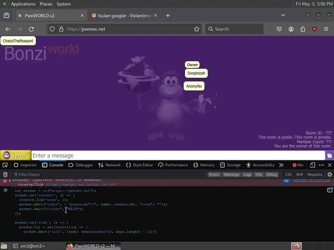Bookmark this page with the star
Image resolution: width=334 pixels, height=250 pixels.
[x=197, y=29]
